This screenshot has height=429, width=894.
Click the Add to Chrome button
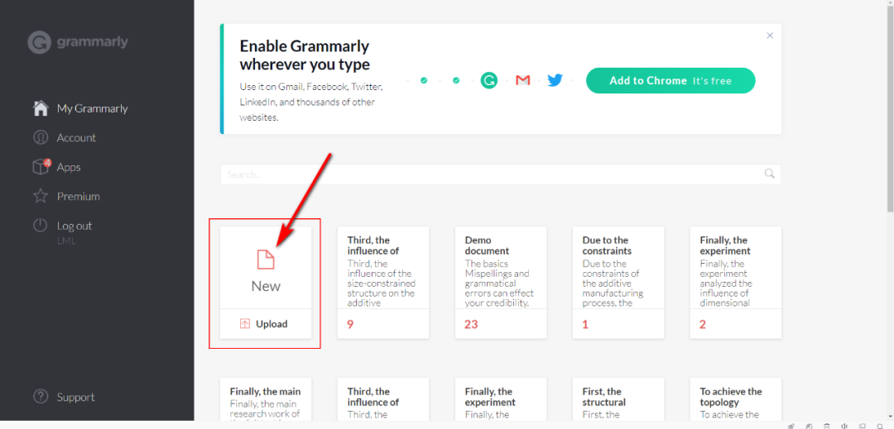point(670,80)
